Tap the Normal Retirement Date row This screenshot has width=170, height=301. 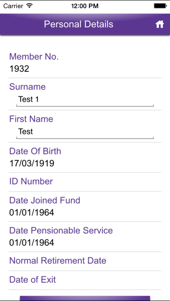[x=85, y=261]
